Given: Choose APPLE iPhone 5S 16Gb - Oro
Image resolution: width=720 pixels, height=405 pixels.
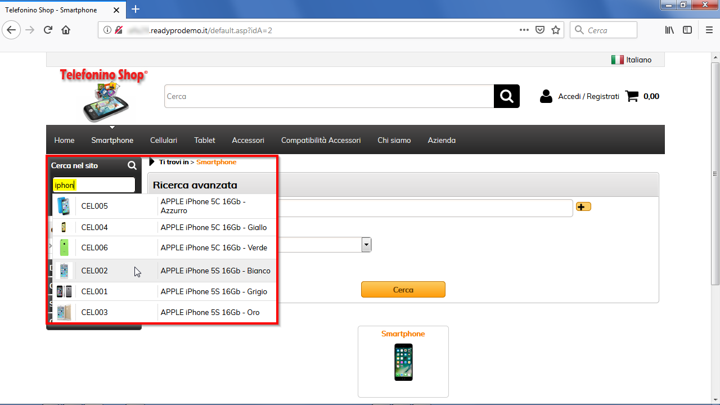Looking at the screenshot, I should coord(210,312).
